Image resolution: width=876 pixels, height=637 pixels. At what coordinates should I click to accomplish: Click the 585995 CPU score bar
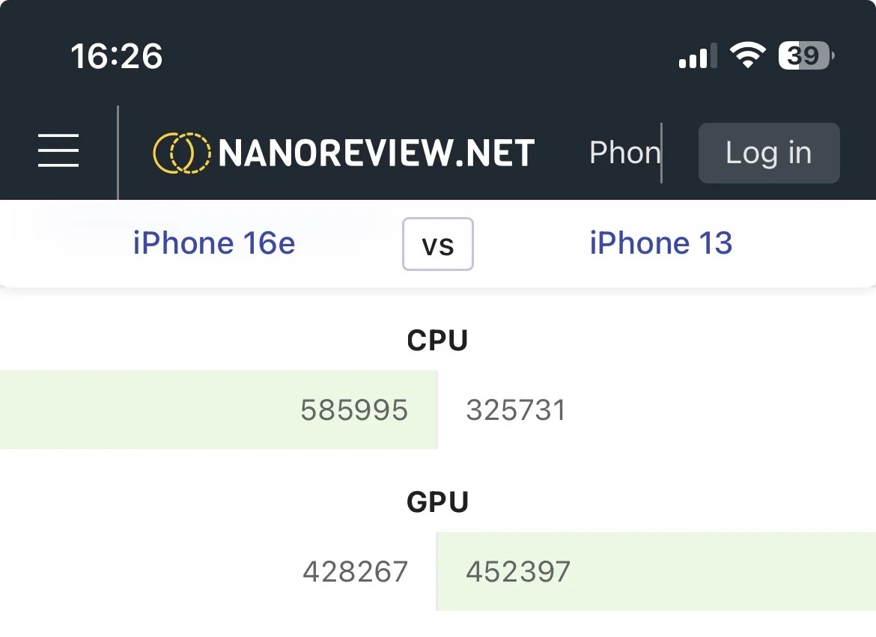tap(217, 409)
